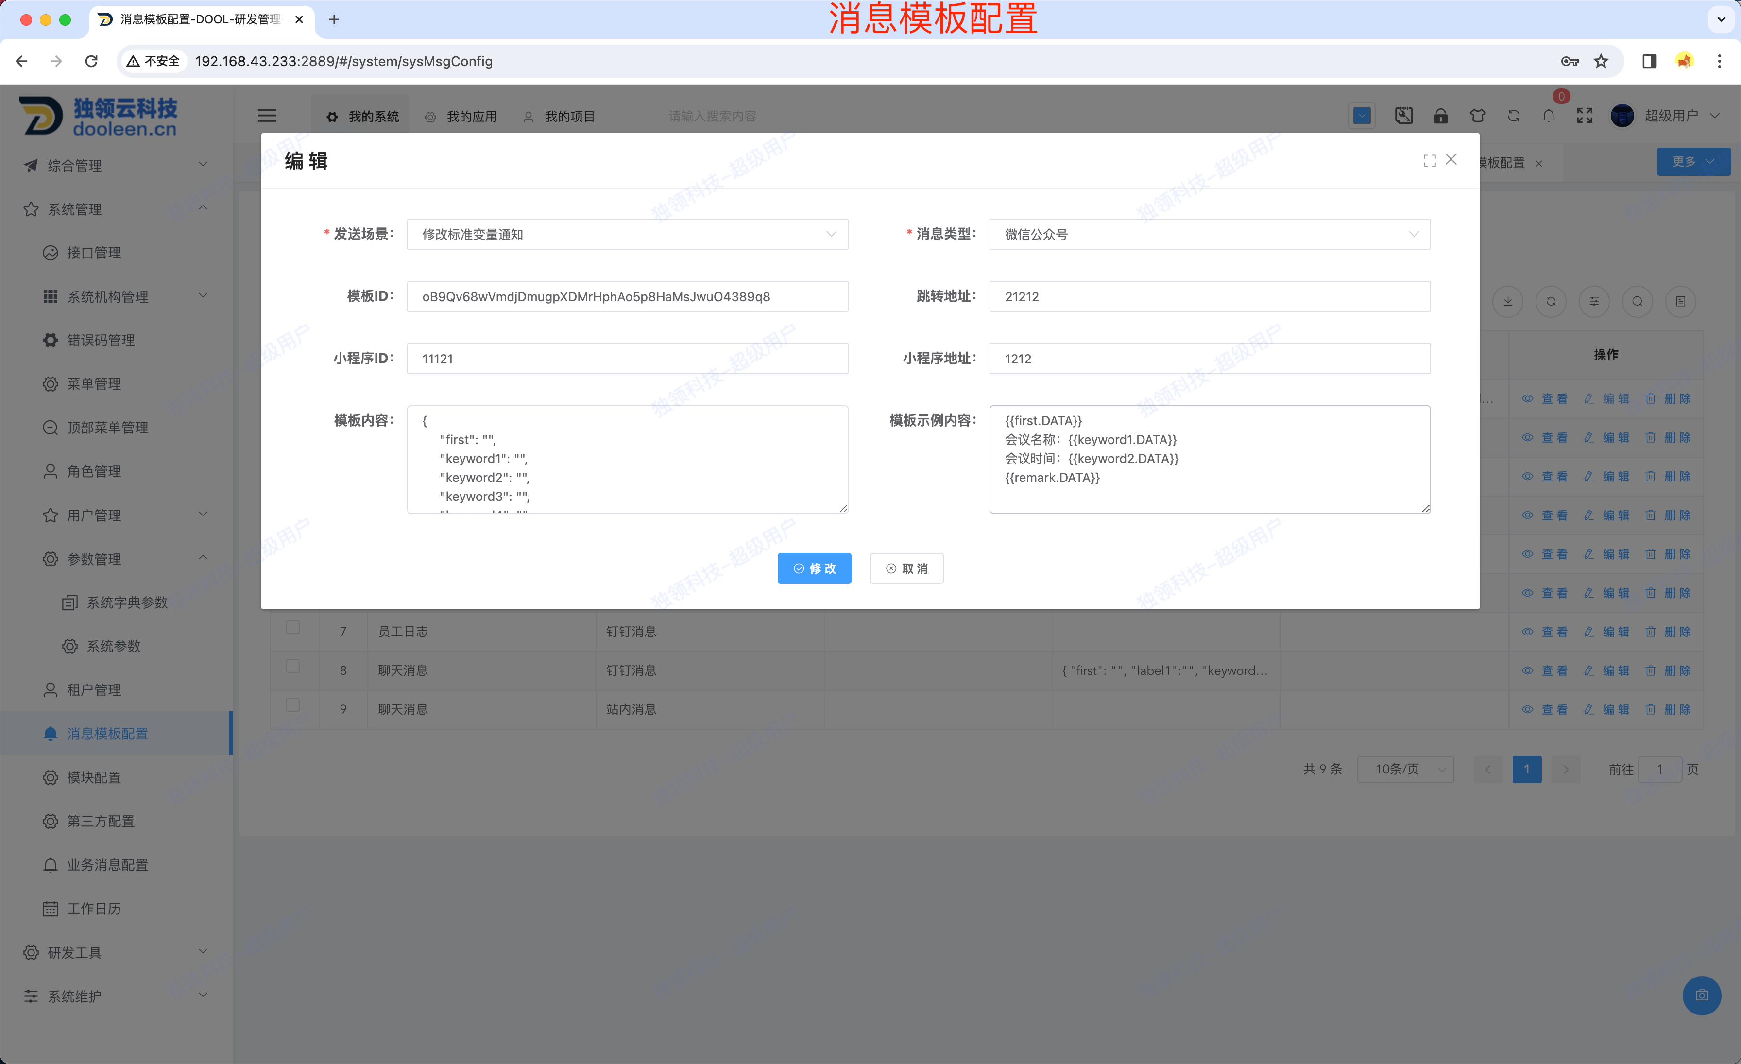Toggle fullscreen icon in top header
1741x1064 pixels.
pyautogui.click(x=1584, y=116)
